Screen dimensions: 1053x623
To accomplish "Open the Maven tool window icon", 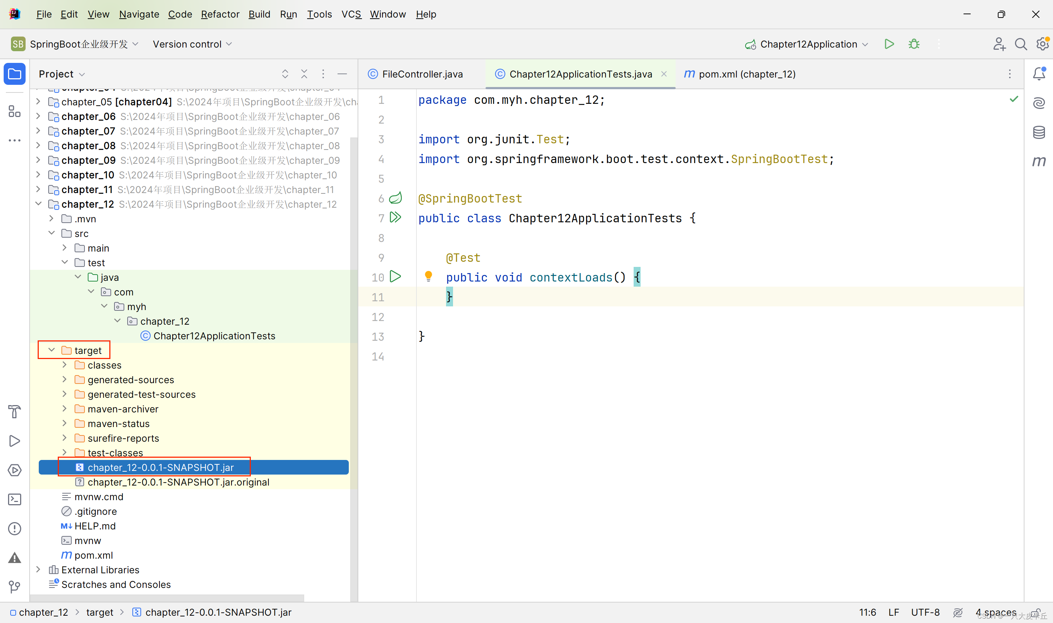I will [1039, 161].
